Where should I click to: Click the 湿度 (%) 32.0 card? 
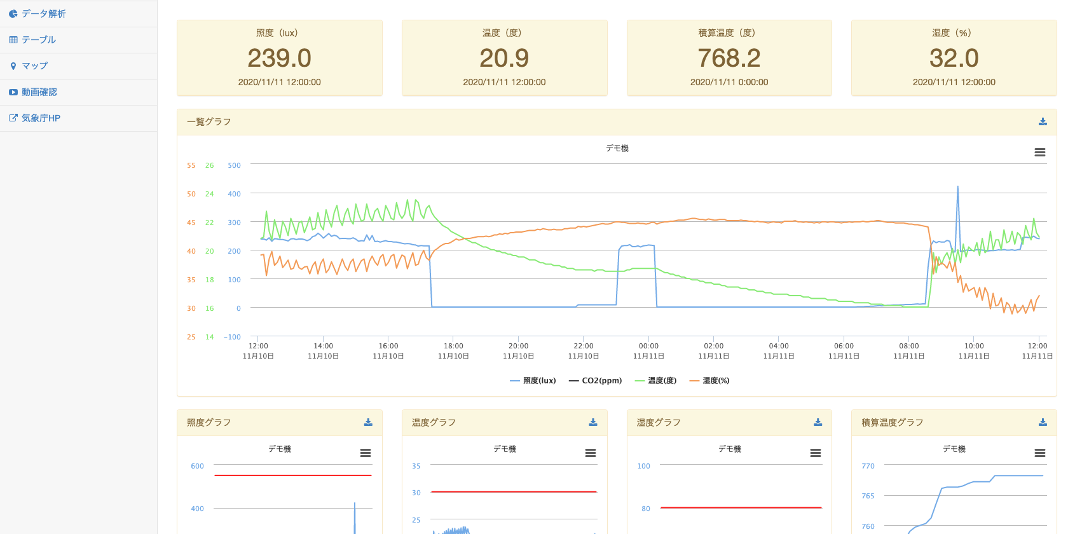pyautogui.click(x=954, y=58)
